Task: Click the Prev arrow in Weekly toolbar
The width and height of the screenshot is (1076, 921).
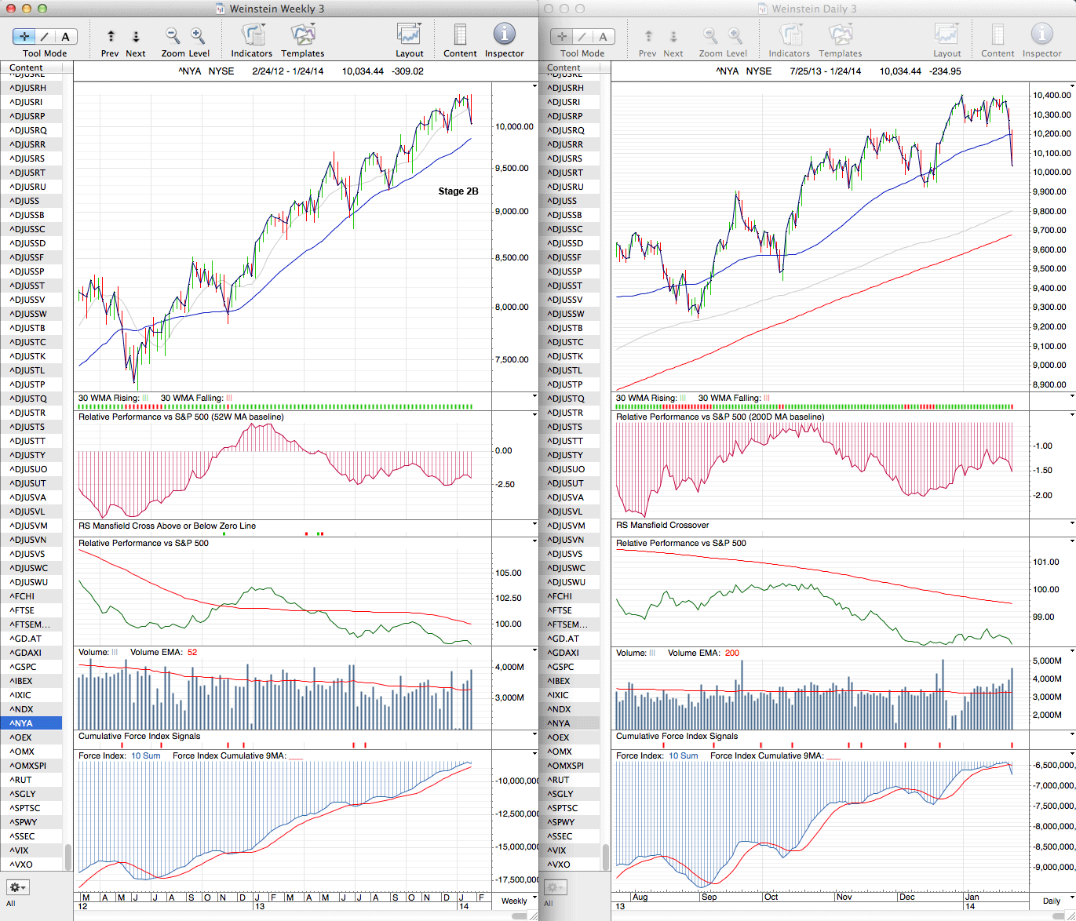Action: [x=111, y=36]
